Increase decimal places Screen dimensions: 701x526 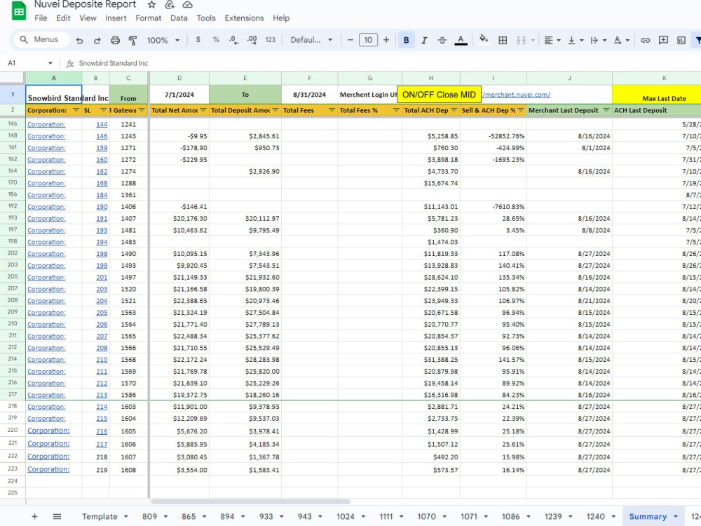click(x=252, y=40)
